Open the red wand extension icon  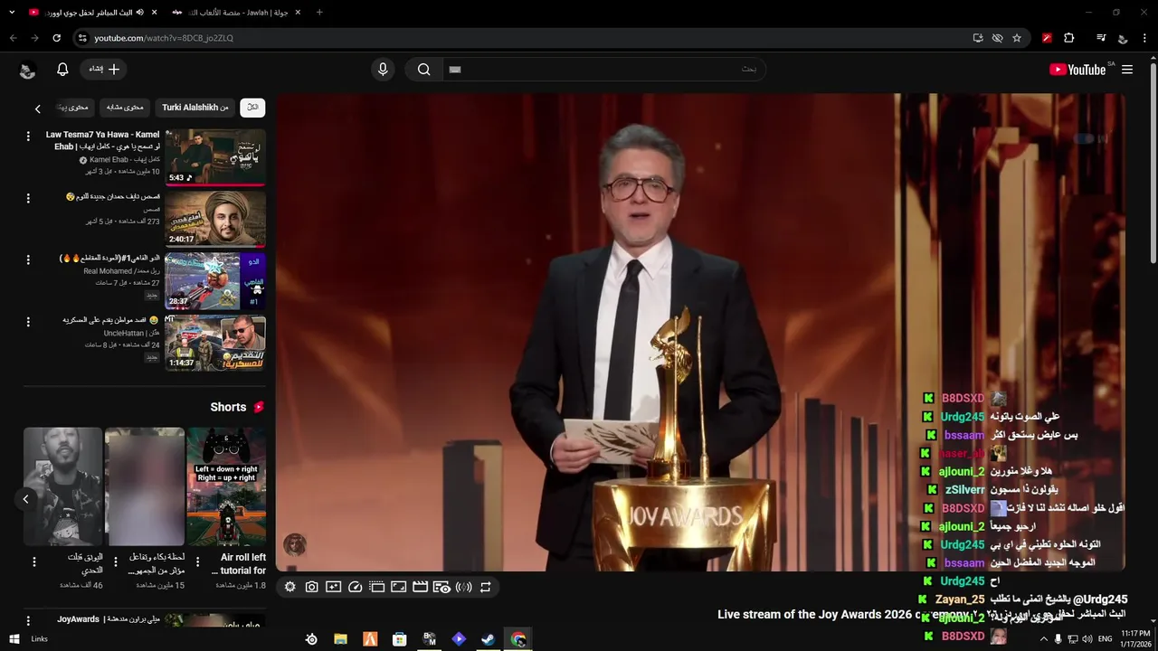pyautogui.click(x=1047, y=38)
